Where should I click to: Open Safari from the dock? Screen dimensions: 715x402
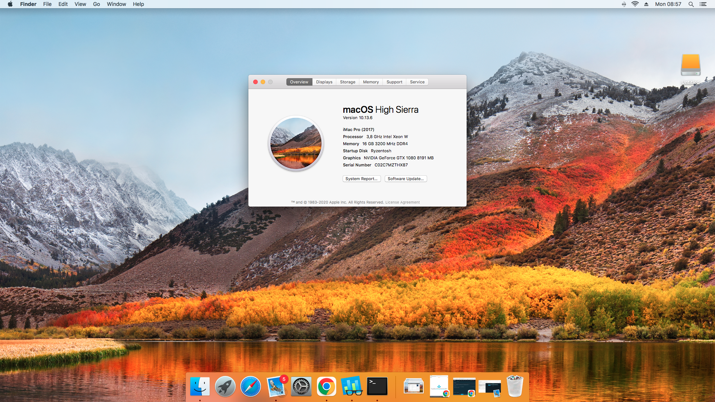(x=250, y=386)
